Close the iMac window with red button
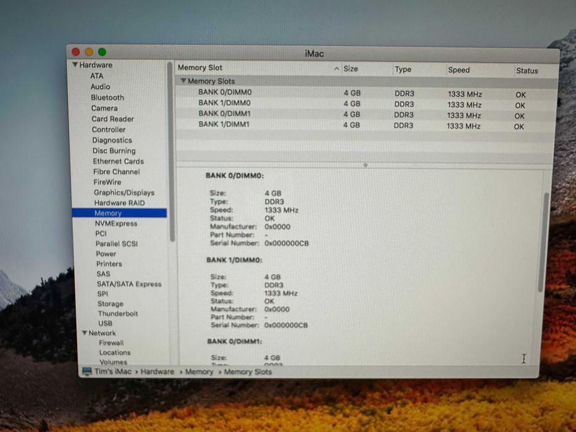Viewport: 576px width, 432px height. click(x=76, y=52)
